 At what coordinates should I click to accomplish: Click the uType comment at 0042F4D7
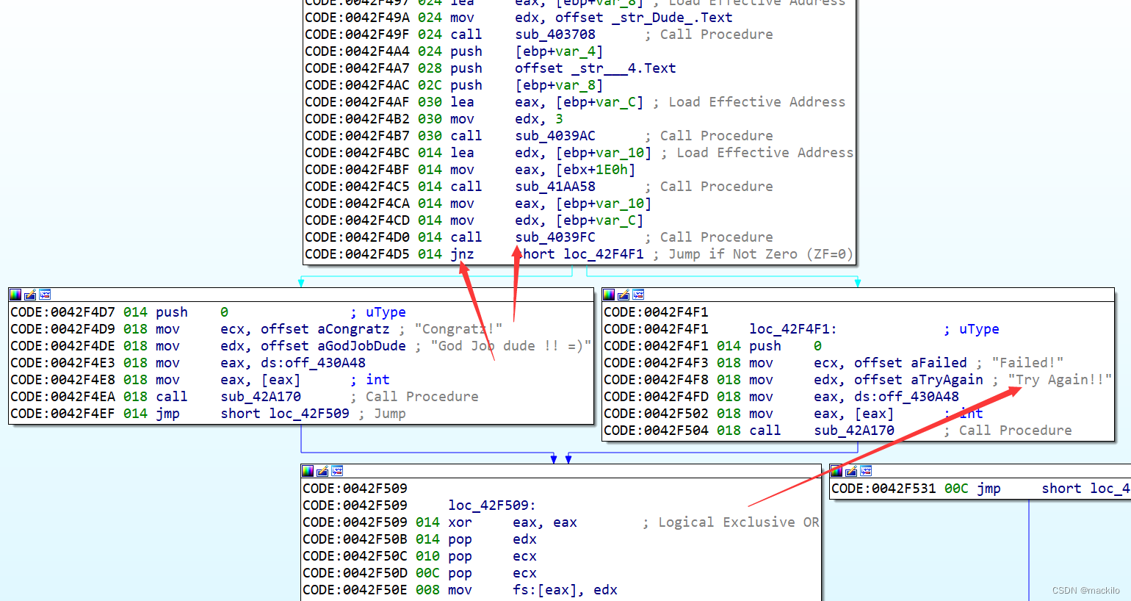[386, 312]
